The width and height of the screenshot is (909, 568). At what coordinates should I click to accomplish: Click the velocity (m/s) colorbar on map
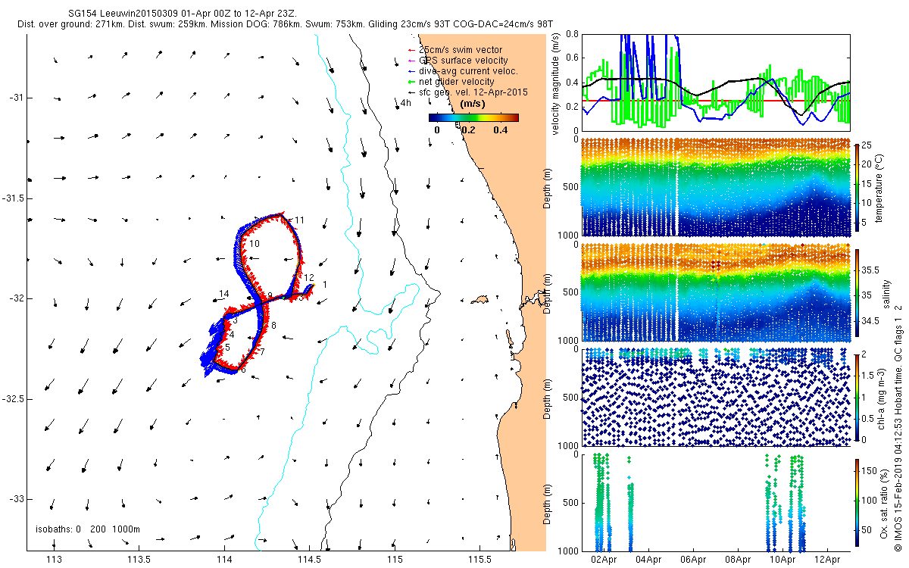tap(473, 117)
